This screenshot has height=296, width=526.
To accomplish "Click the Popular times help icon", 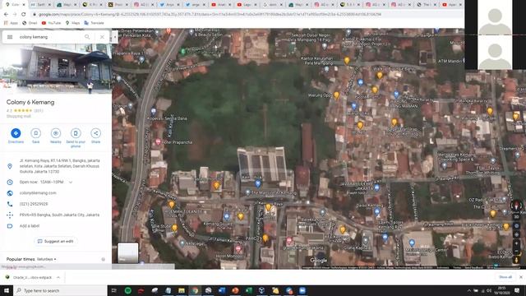I will 103,260.
